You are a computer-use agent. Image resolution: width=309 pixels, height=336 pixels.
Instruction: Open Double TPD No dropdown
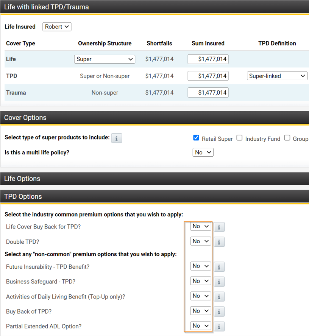200,241
